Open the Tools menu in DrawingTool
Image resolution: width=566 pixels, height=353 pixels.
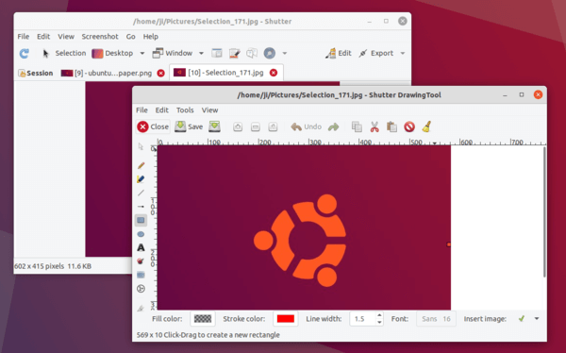point(185,110)
